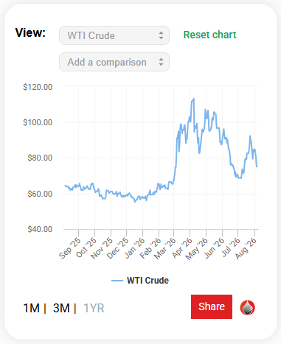Switch to the 3M time range
Viewport: 281px width, 344px height.
[61, 308]
